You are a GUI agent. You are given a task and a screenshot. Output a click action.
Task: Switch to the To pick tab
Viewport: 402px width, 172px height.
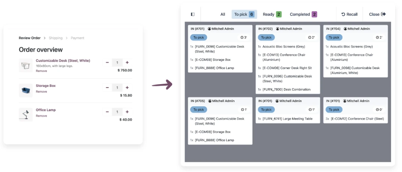(244, 14)
